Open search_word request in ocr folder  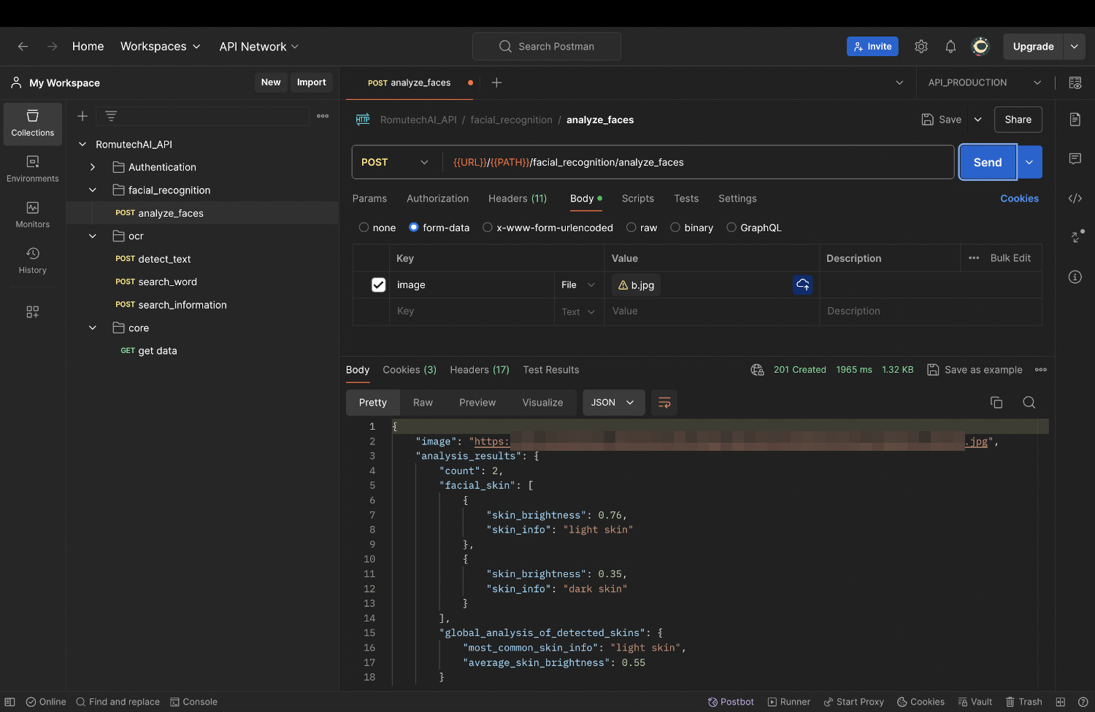pyautogui.click(x=167, y=282)
